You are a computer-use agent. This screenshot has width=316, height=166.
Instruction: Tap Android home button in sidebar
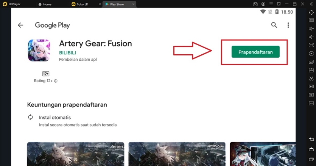tap(311, 149)
